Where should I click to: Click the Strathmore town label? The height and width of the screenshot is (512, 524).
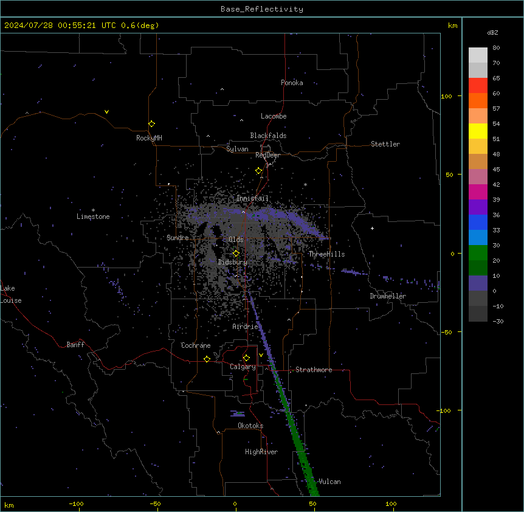314,370
